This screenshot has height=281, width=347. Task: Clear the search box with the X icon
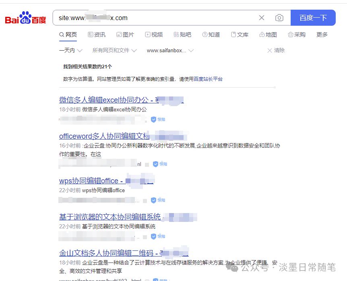click(x=262, y=18)
